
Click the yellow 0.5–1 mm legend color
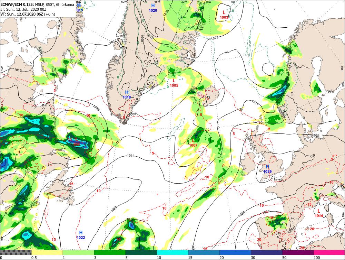[x=47, y=252]
